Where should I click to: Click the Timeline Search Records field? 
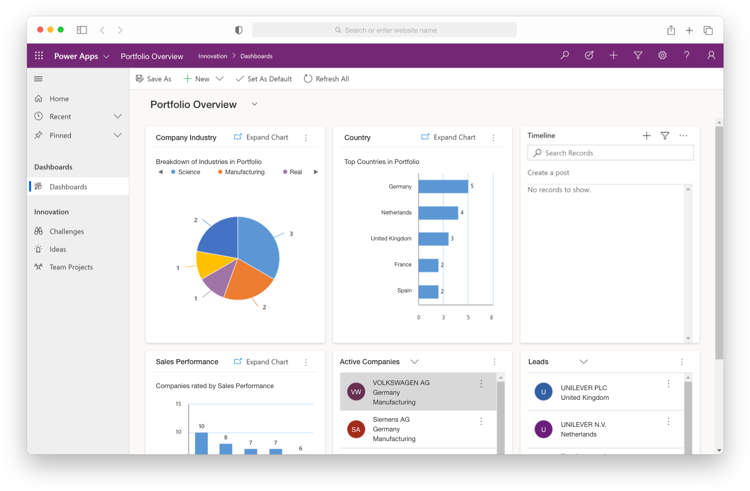pyautogui.click(x=610, y=153)
